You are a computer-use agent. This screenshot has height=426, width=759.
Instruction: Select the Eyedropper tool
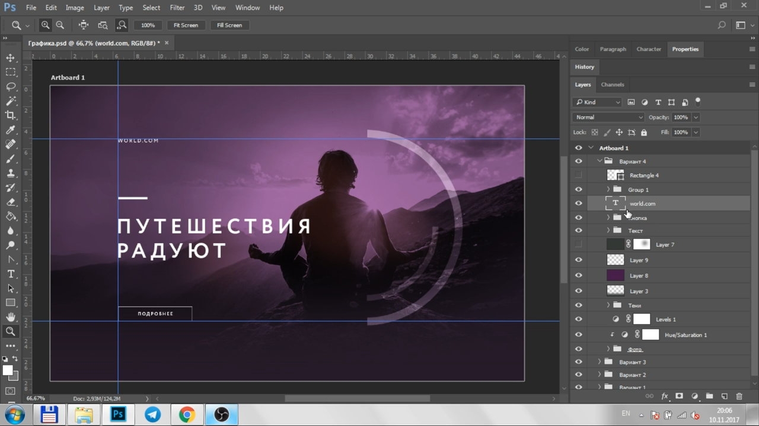(11, 130)
